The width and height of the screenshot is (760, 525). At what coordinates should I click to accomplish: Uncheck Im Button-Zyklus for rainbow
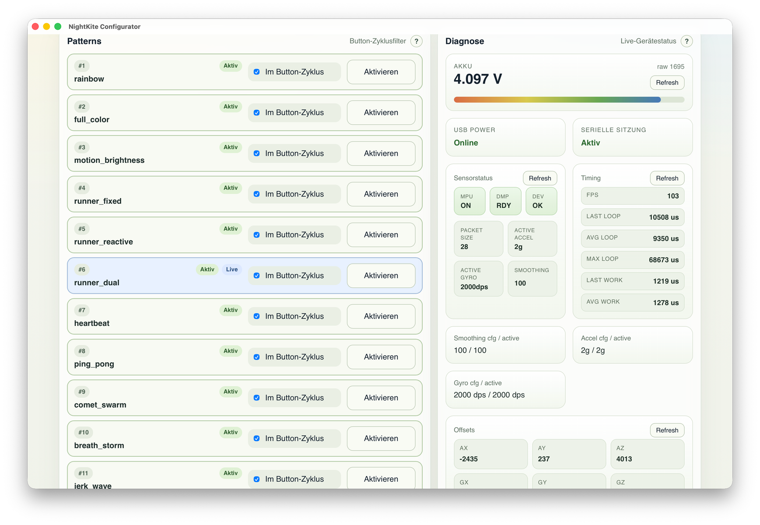coord(257,72)
